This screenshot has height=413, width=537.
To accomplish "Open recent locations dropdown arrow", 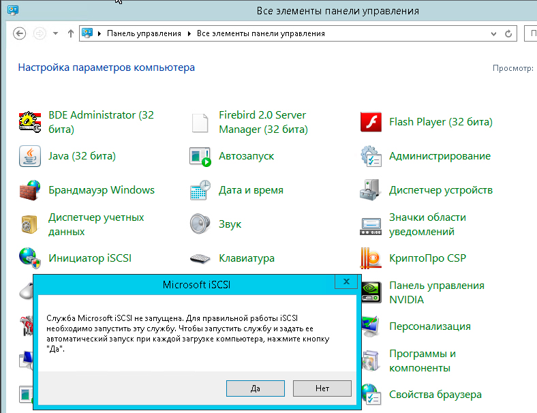I will pos(55,33).
